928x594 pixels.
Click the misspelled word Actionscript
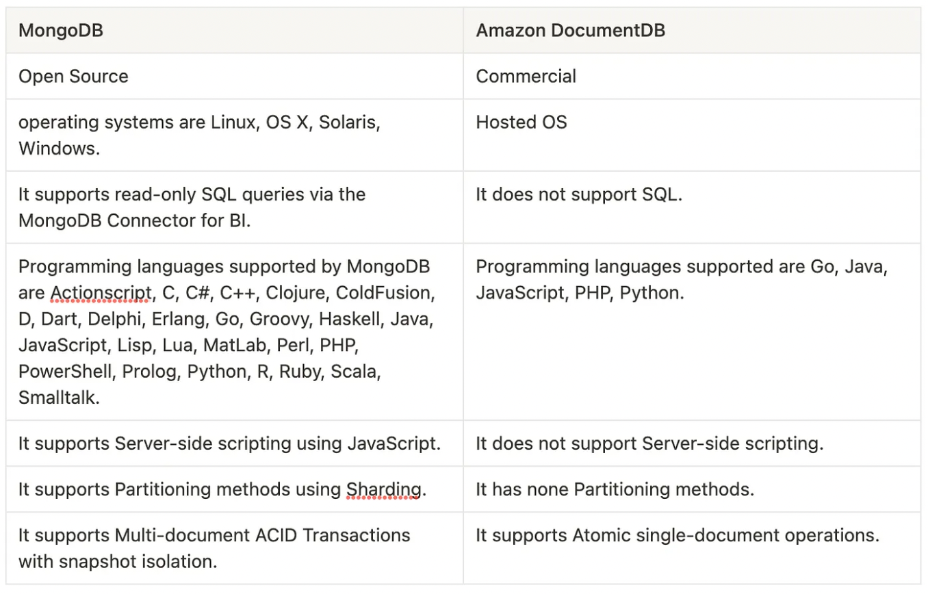(x=101, y=293)
